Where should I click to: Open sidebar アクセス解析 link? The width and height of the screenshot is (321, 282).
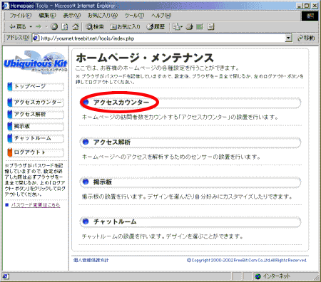[36, 114]
